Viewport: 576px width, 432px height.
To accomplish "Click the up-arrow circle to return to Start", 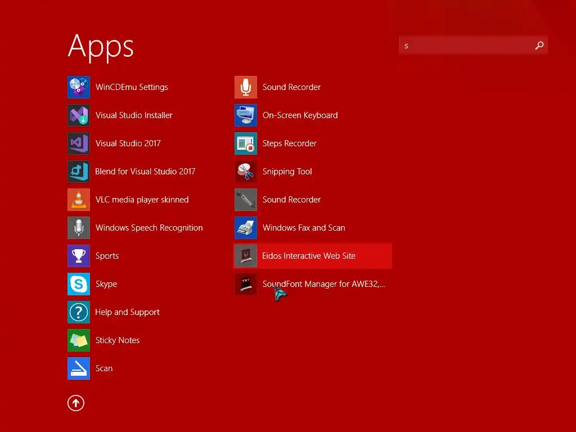I will (76, 403).
